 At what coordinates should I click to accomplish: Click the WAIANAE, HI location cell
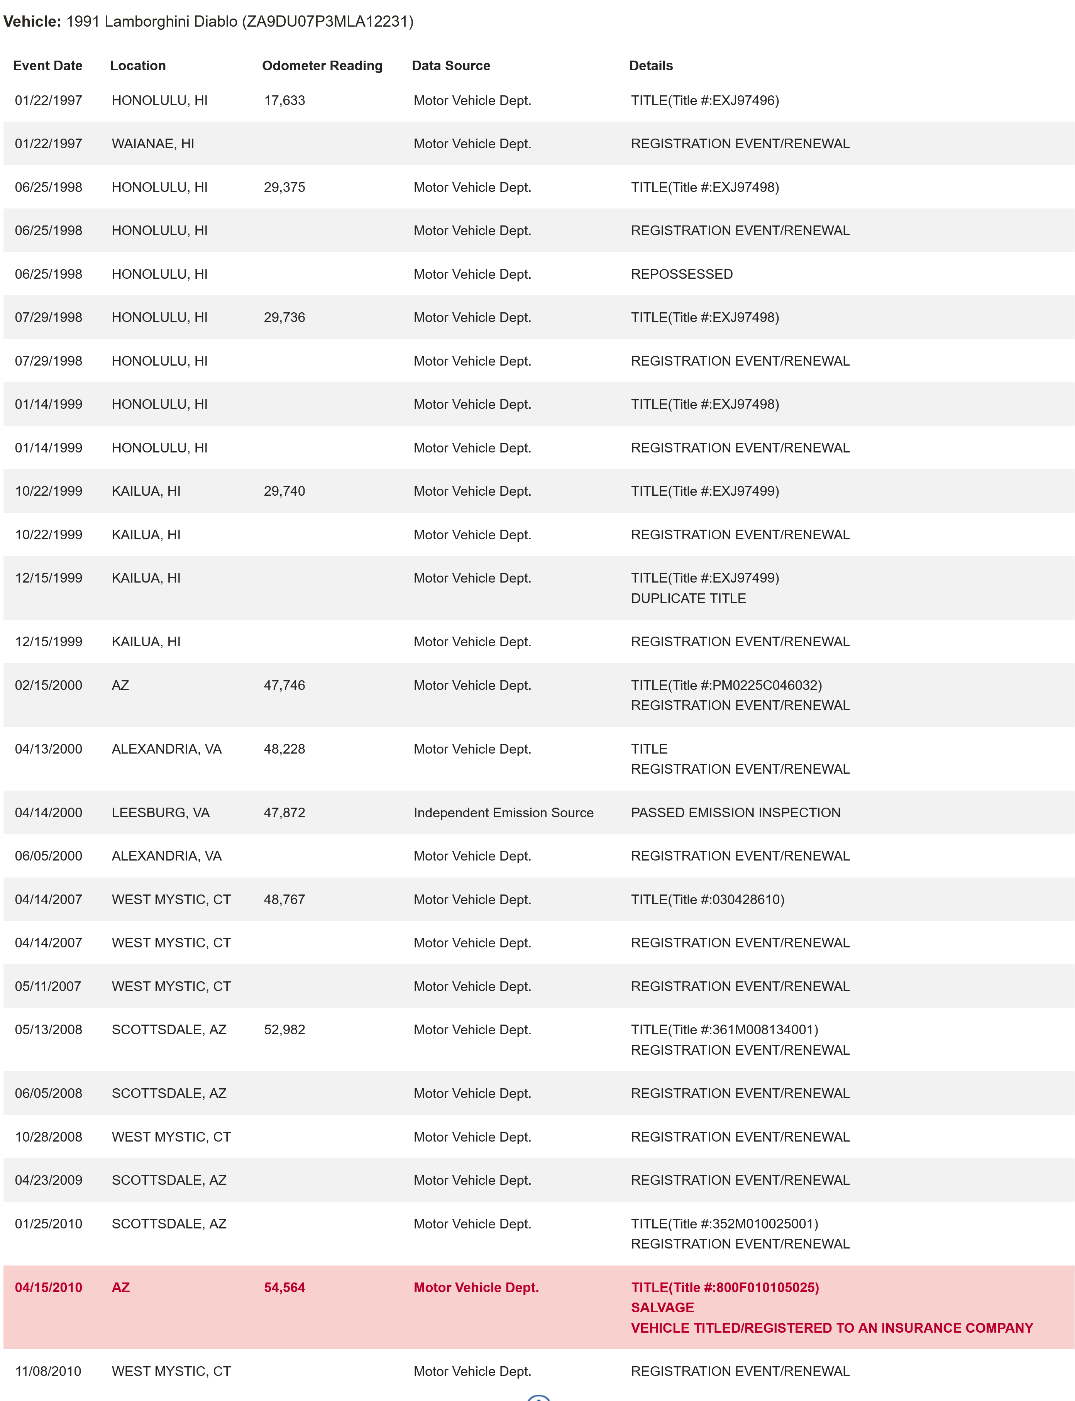point(153,143)
